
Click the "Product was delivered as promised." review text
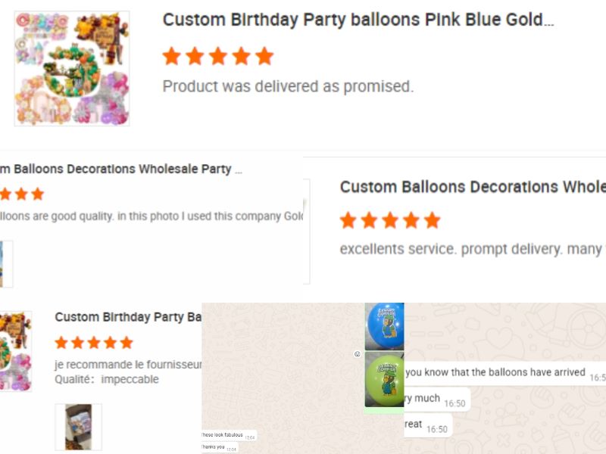pyautogui.click(x=288, y=86)
